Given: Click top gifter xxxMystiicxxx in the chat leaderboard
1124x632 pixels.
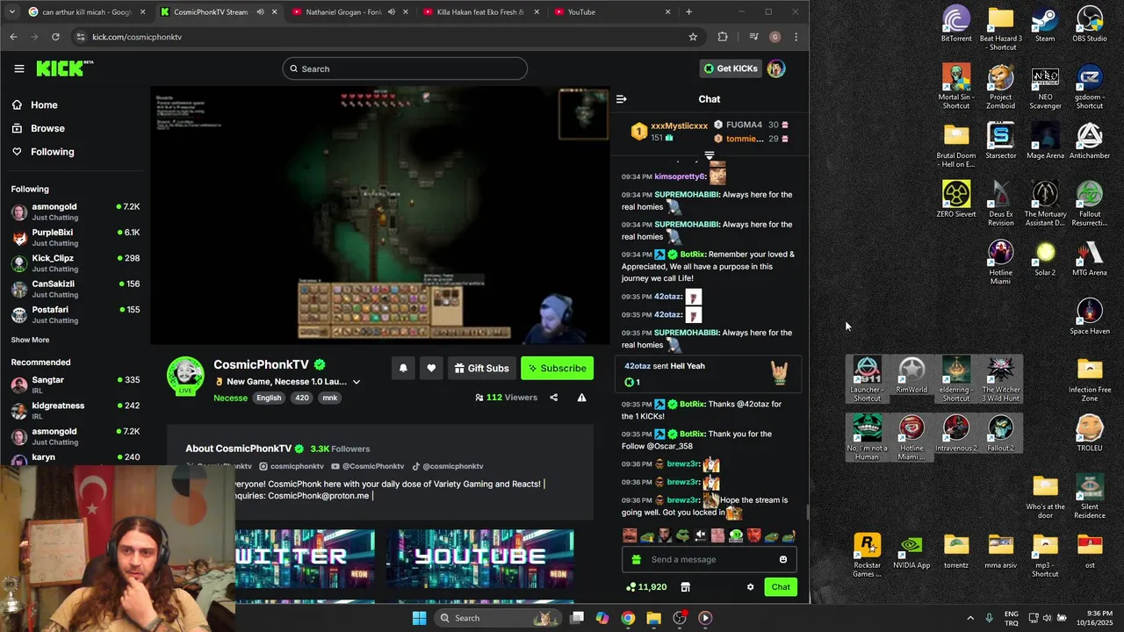Looking at the screenshot, I should 679,126.
